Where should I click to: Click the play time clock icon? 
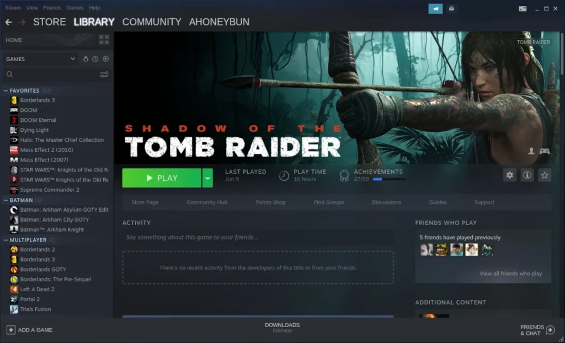pyautogui.click(x=284, y=175)
